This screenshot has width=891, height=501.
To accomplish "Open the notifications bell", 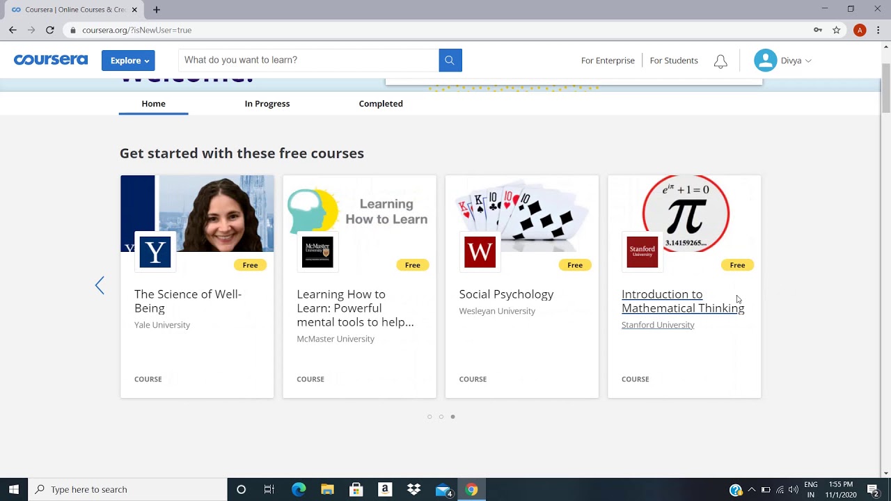I will [x=720, y=61].
